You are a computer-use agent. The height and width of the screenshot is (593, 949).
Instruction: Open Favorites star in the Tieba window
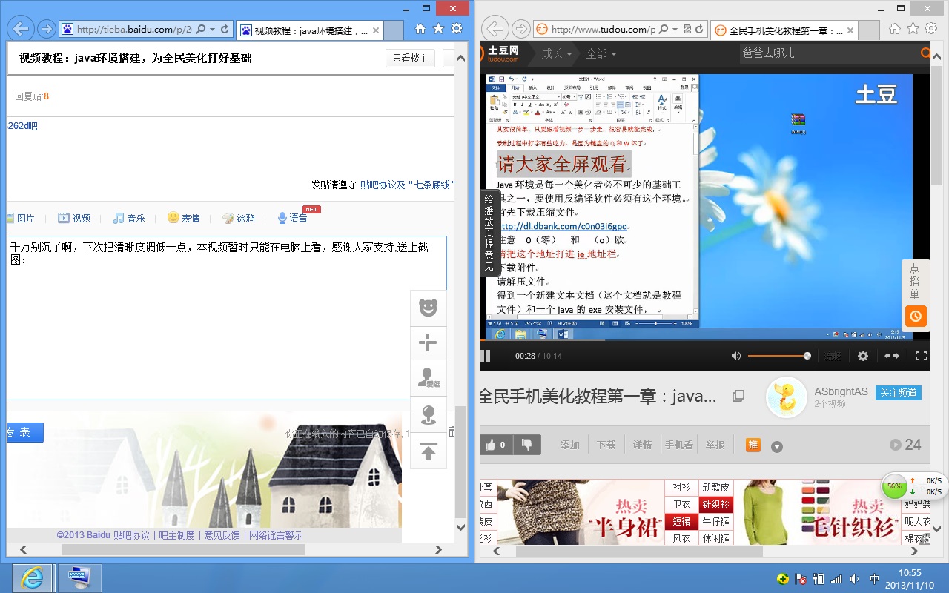pyautogui.click(x=439, y=29)
